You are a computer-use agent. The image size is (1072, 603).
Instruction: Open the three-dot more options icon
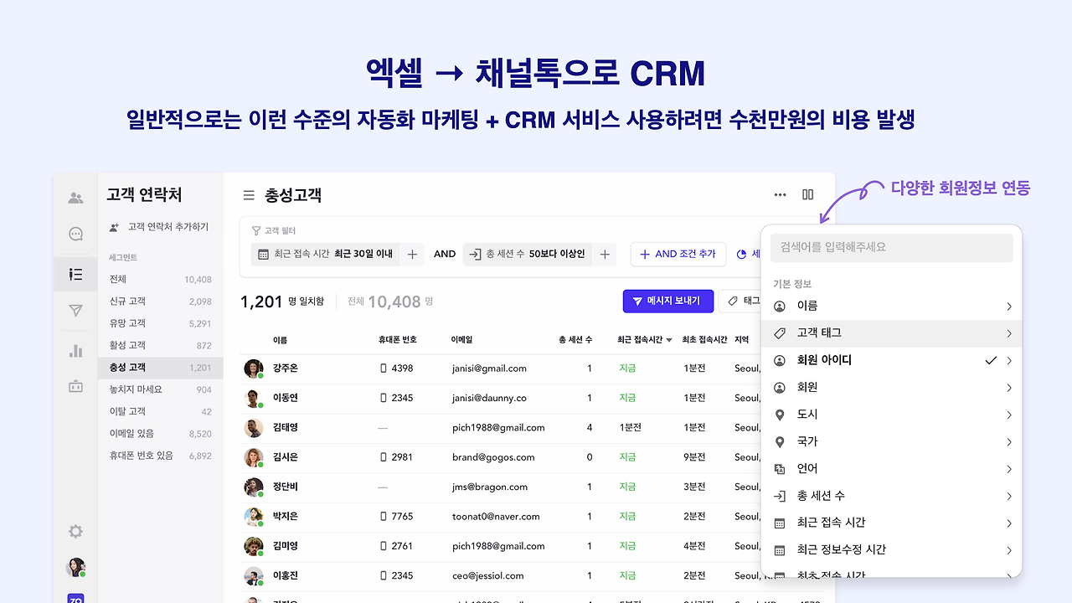(781, 195)
